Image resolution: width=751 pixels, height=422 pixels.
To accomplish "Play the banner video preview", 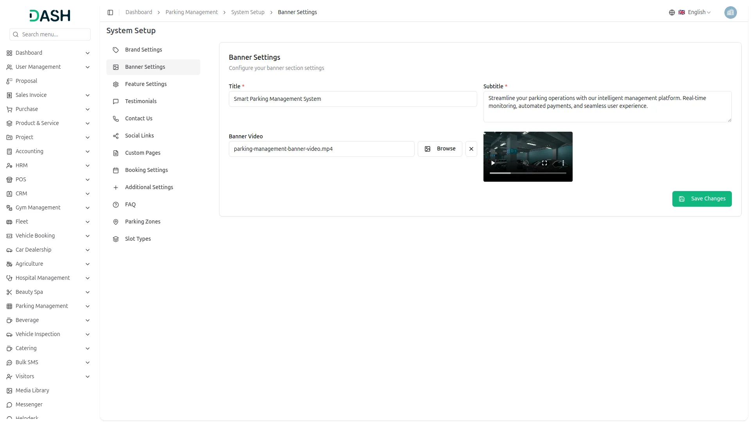I will (x=493, y=163).
